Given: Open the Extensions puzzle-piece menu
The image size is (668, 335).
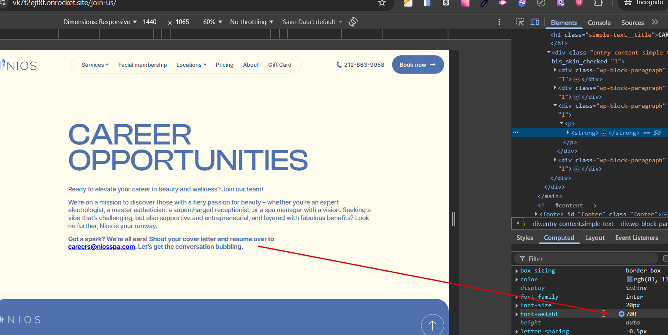Looking at the screenshot, I should coord(598,3).
